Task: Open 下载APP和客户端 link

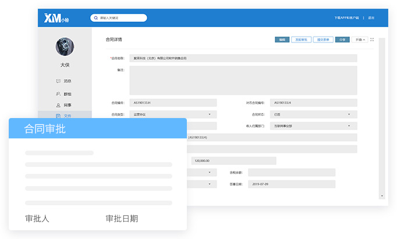Action: (x=346, y=18)
